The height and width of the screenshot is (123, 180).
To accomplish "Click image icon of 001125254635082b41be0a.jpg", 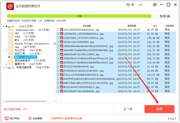I will (x=62, y=30).
